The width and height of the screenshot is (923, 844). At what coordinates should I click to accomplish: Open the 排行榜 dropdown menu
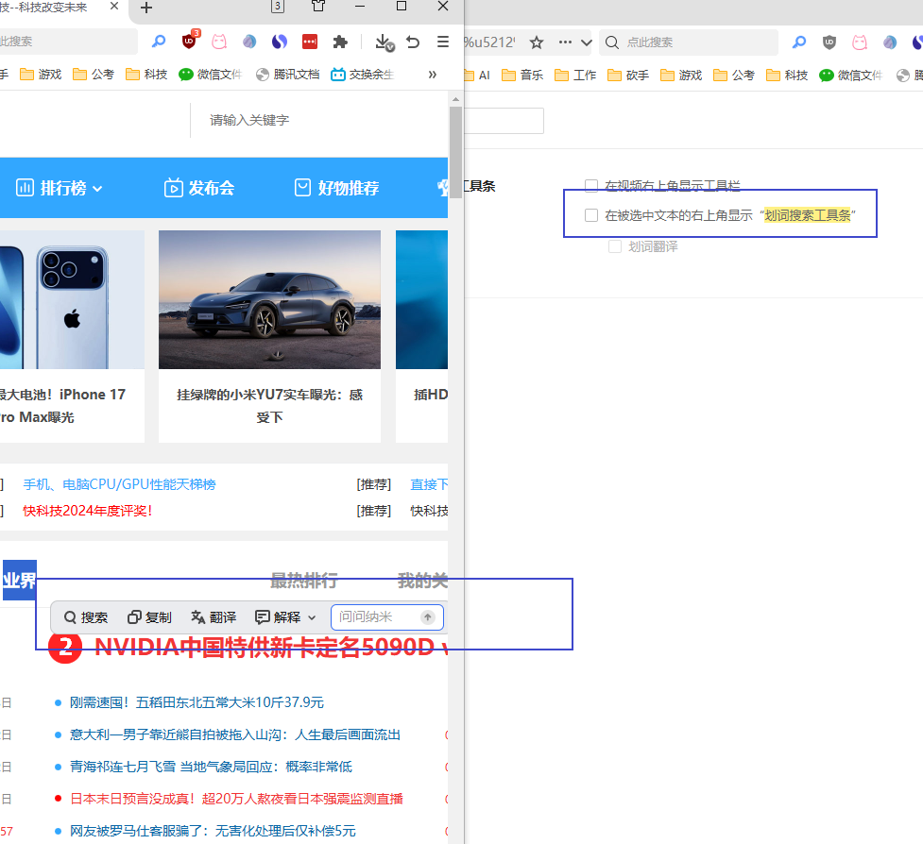tap(60, 188)
